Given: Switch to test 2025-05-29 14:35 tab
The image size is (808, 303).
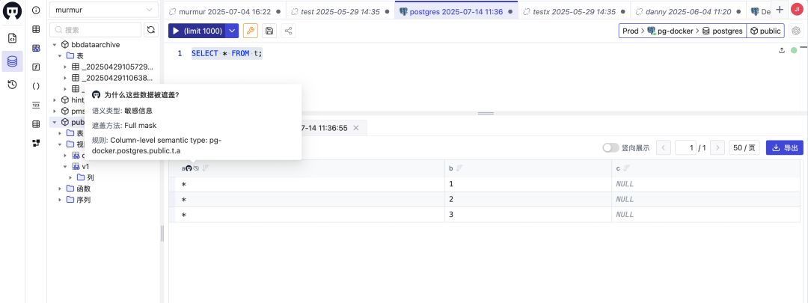Looking at the screenshot, I should (340, 10).
